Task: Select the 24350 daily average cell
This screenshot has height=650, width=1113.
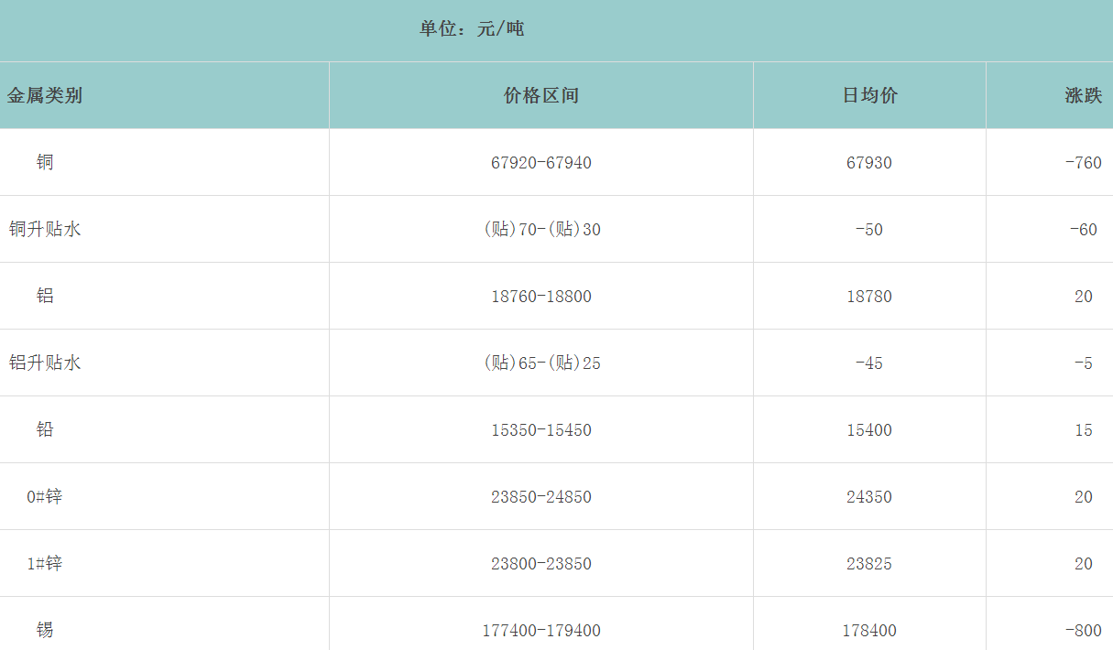Action: [869, 497]
